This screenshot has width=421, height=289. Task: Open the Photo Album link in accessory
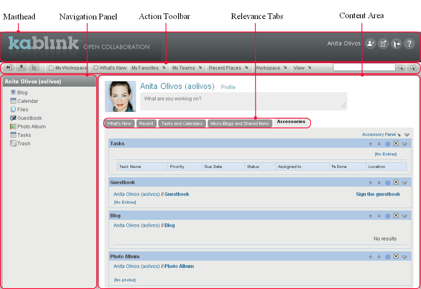179,266
